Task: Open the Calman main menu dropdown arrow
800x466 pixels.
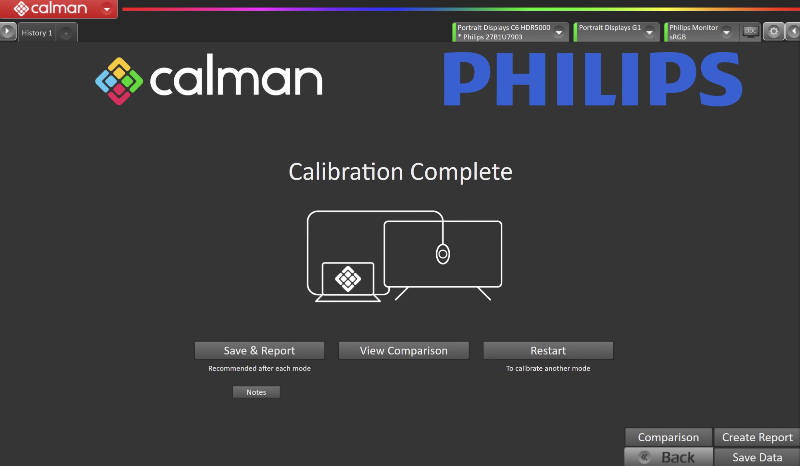Action: point(106,9)
